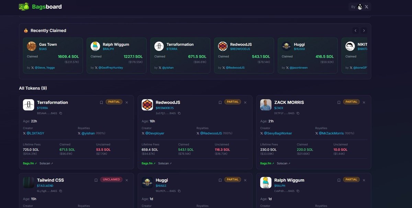The height and width of the screenshot is (208, 412).
Task: Click the 1609.4 SOL claimed amount
Action: 68,57
